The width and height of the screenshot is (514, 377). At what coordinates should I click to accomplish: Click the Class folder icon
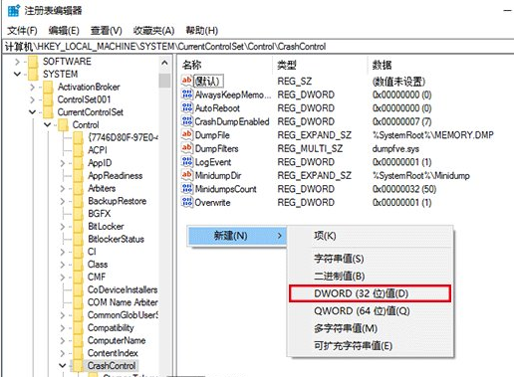click(79, 265)
